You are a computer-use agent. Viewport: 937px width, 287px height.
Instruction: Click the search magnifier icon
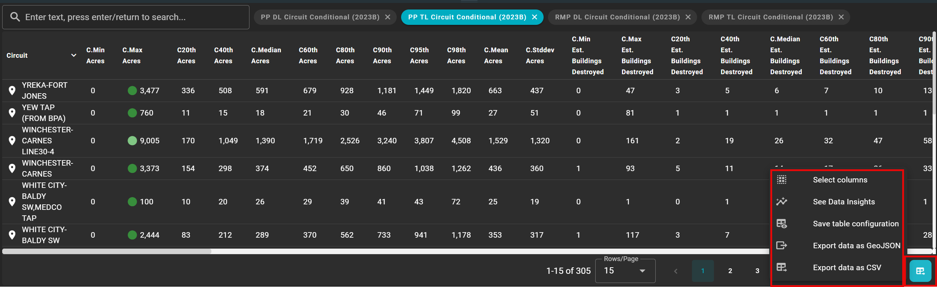click(x=15, y=17)
